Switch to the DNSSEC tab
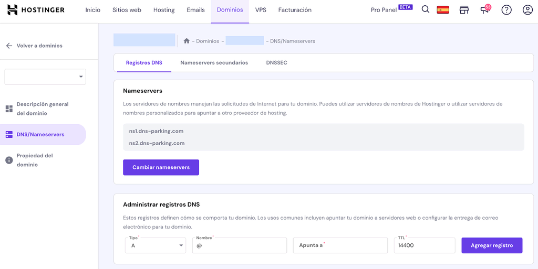The image size is (538, 269). (276, 63)
